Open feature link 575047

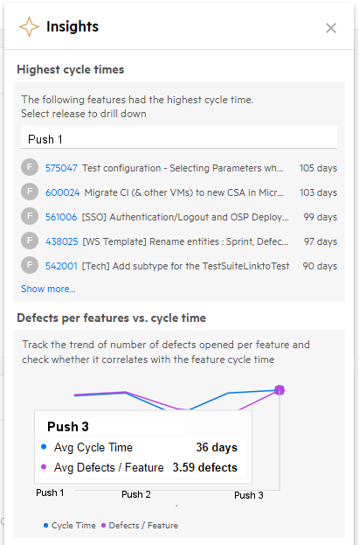(61, 168)
